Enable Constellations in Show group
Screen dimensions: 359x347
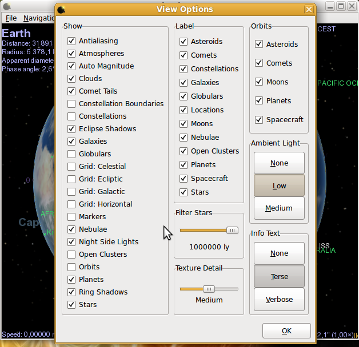pos(71,116)
